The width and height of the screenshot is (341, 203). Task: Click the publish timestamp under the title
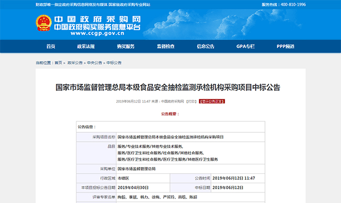tap(133, 101)
